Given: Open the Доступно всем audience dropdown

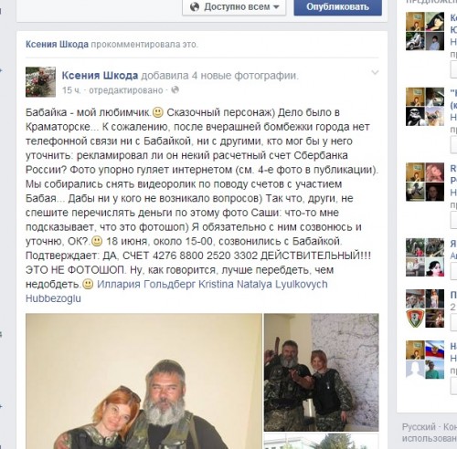Looking at the screenshot, I should [x=234, y=7].
